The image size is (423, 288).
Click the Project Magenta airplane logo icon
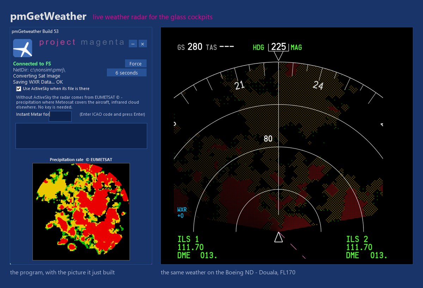click(x=23, y=48)
